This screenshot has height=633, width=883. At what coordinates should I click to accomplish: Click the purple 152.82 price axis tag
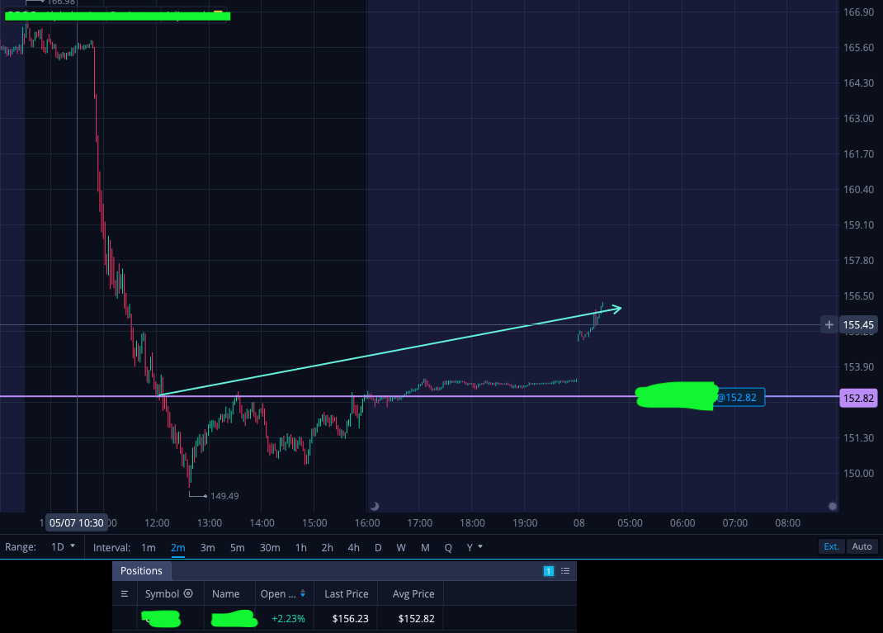[858, 398]
